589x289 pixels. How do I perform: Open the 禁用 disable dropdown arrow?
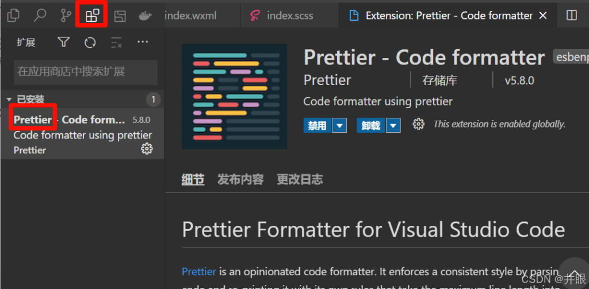pyautogui.click(x=340, y=125)
